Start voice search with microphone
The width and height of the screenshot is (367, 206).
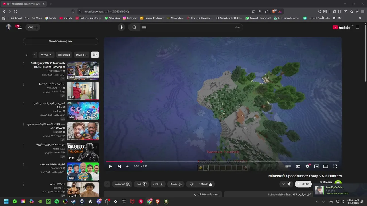[x=121, y=27]
